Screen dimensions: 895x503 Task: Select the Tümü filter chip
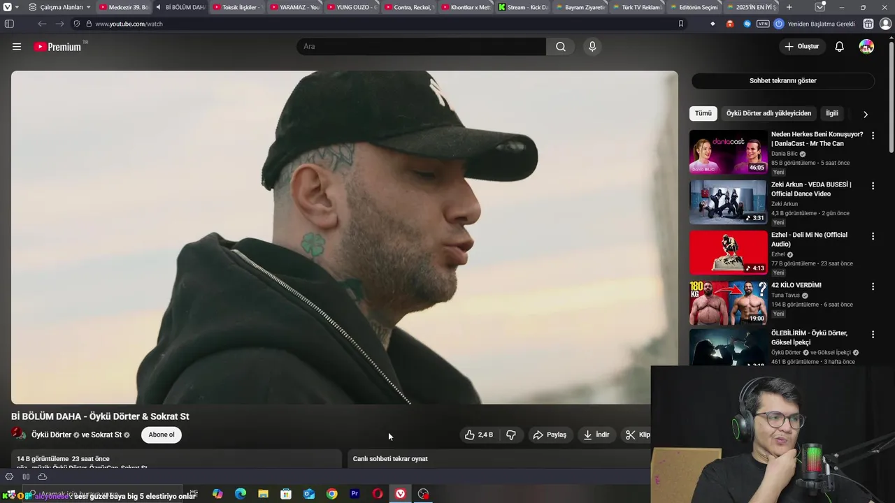(x=703, y=113)
